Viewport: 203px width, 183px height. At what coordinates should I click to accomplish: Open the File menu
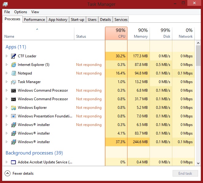pyautogui.click(x=7, y=12)
